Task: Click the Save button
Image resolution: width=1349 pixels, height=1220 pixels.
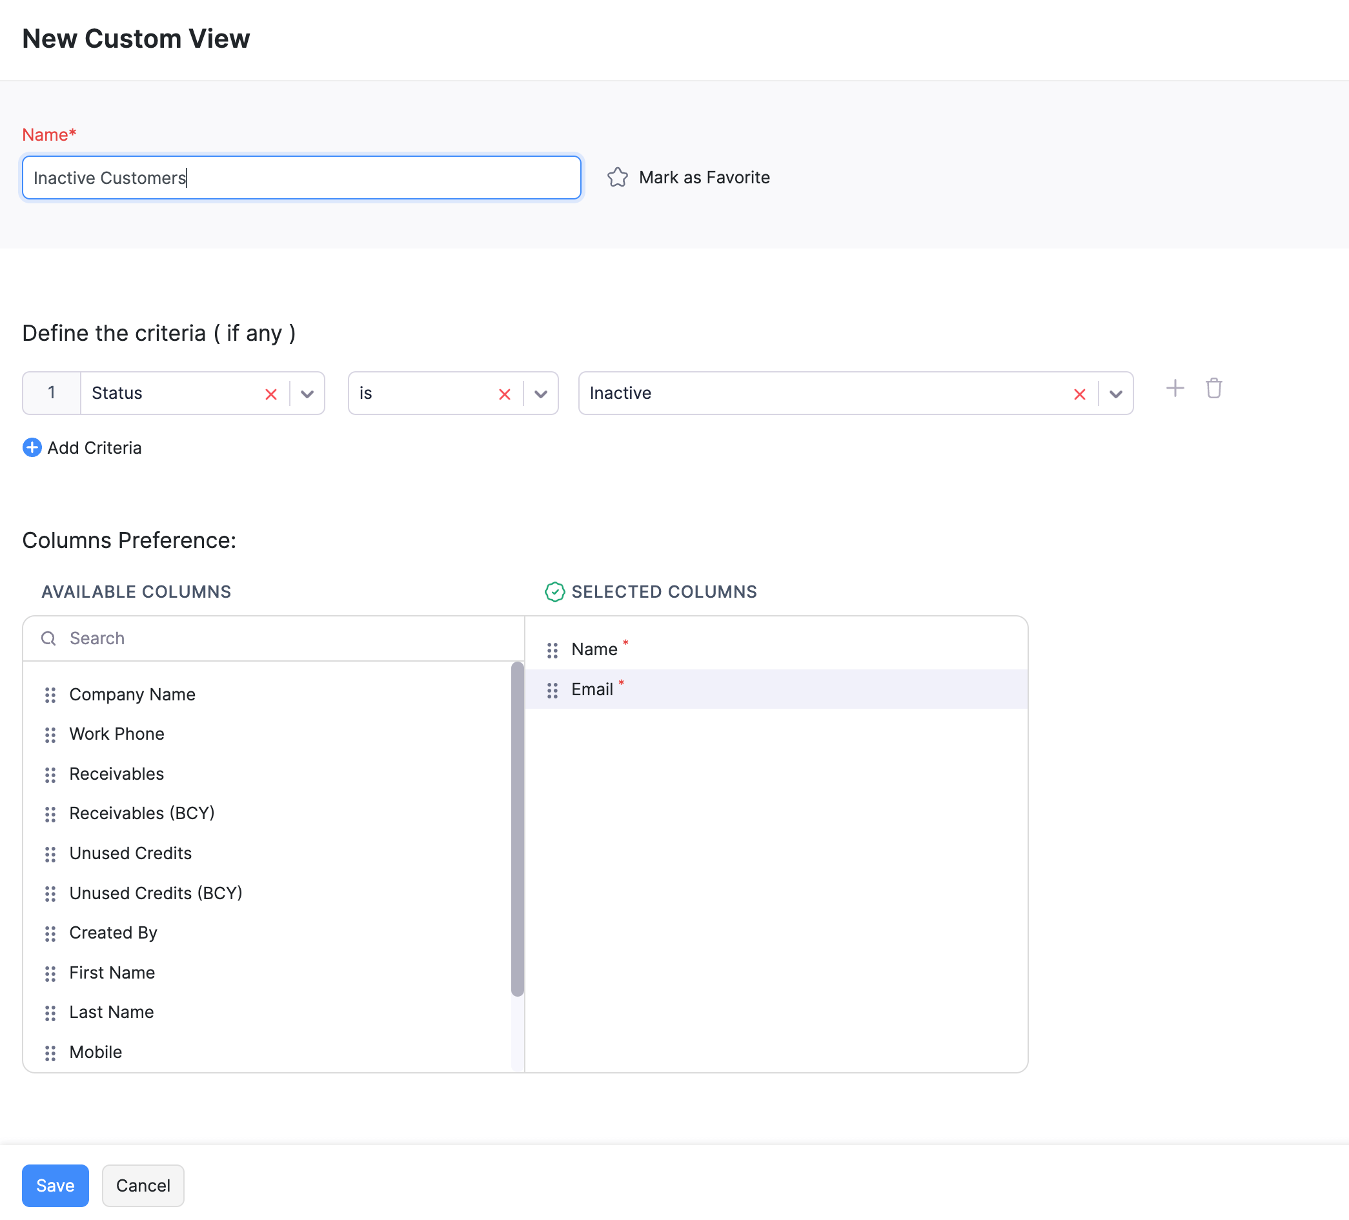Action: click(x=55, y=1185)
